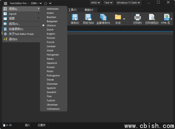Switch language to Japanese
The height and width of the screenshot is (129, 175).
coord(52,63)
